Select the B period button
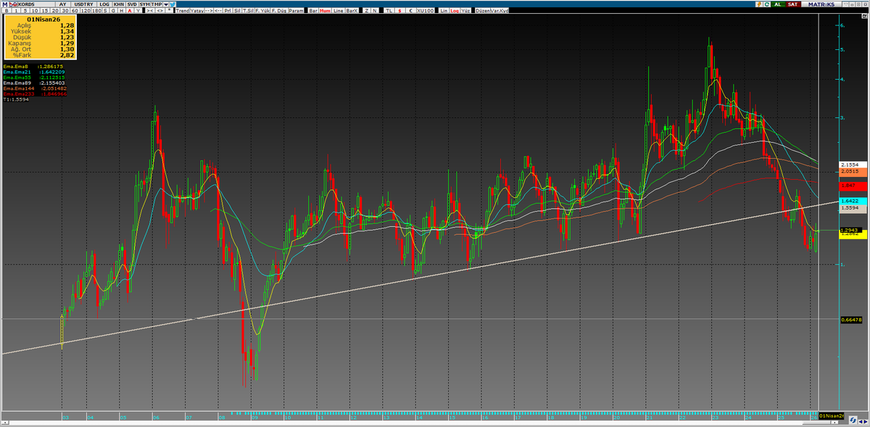The image size is (870, 427). 7,11
